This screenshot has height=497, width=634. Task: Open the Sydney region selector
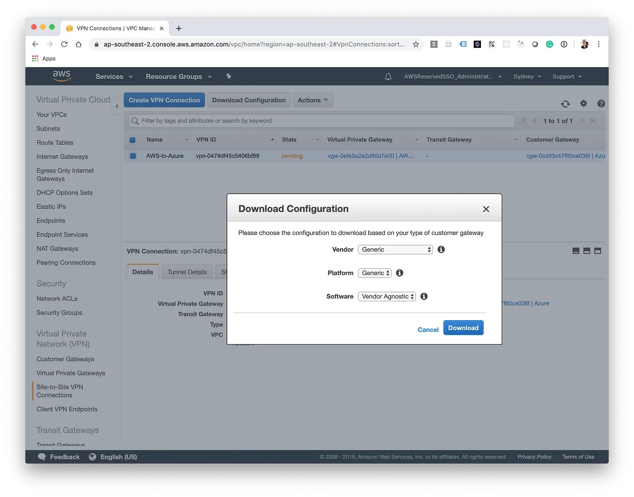[x=527, y=76]
